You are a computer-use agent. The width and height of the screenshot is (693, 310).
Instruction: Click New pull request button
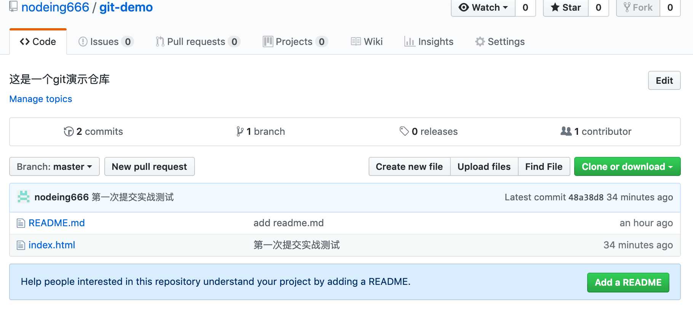[149, 166]
